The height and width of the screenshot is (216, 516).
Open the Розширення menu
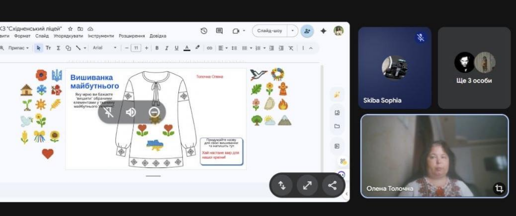click(132, 36)
